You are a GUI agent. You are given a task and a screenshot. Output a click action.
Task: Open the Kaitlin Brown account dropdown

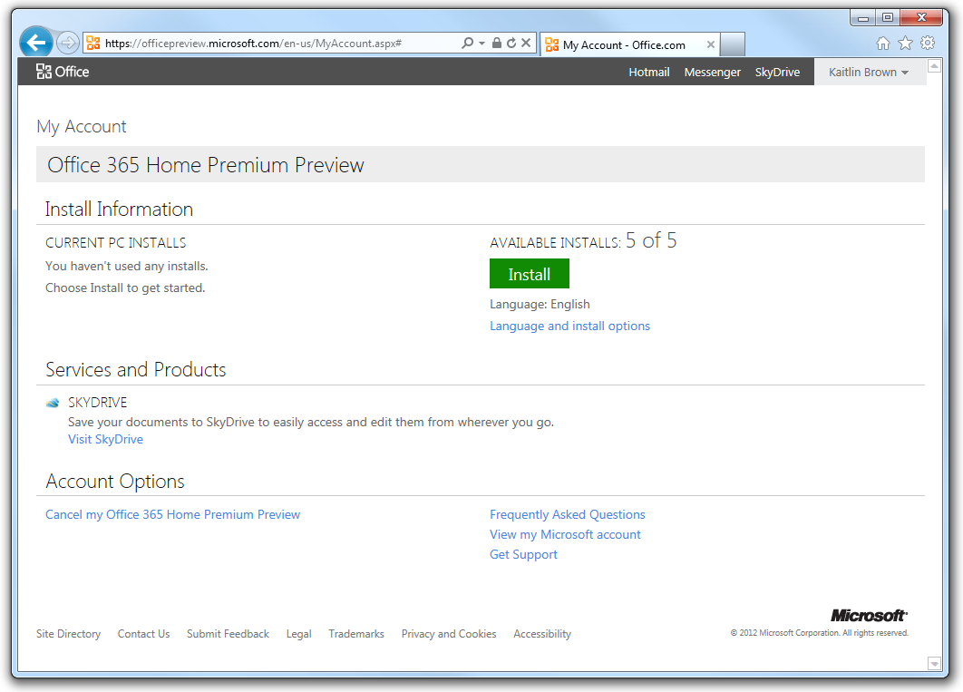[867, 72]
